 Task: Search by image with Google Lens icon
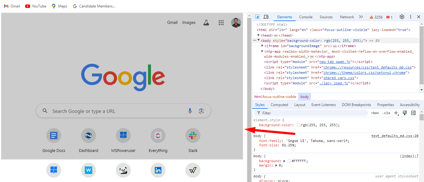201,111
